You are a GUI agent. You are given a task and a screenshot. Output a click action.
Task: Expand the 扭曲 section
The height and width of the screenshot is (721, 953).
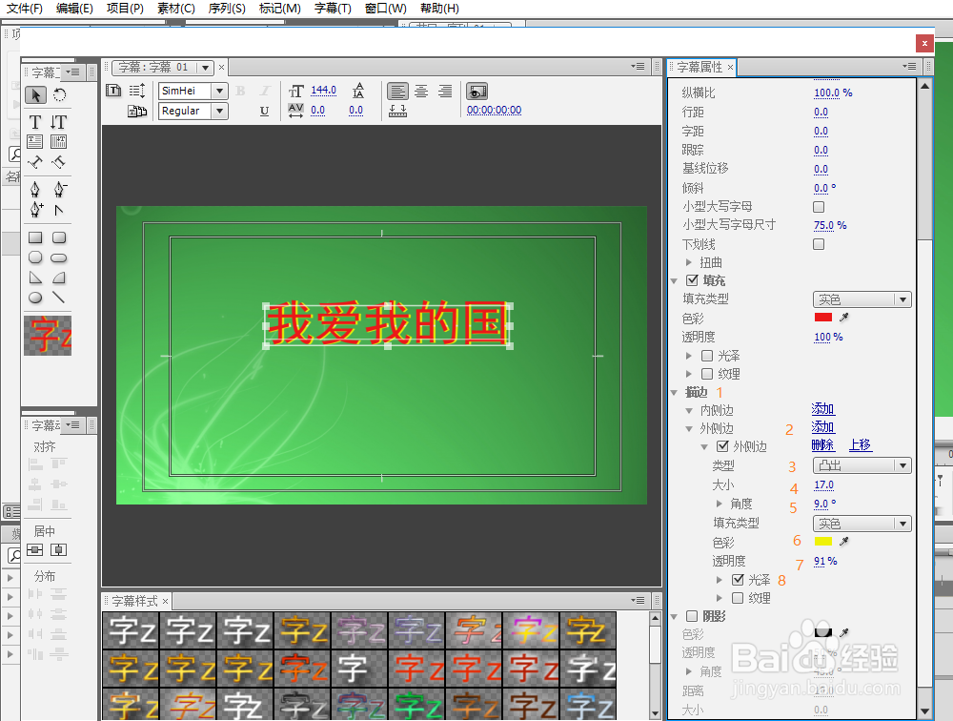tap(689, 262)
